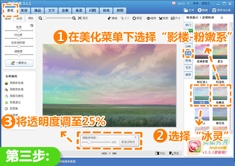The width and height of the screenshot is (235, 166).
Task: Expand the smile account dropdown arrow
Action: (x=188, y=3)
